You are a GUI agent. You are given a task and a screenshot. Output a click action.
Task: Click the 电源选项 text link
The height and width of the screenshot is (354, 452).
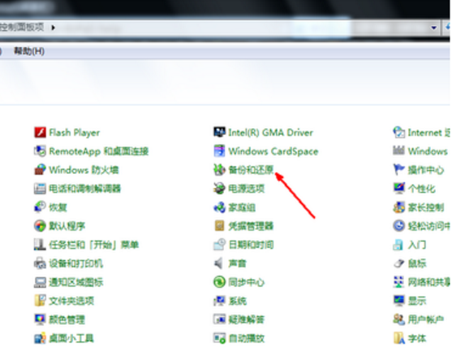247,188
